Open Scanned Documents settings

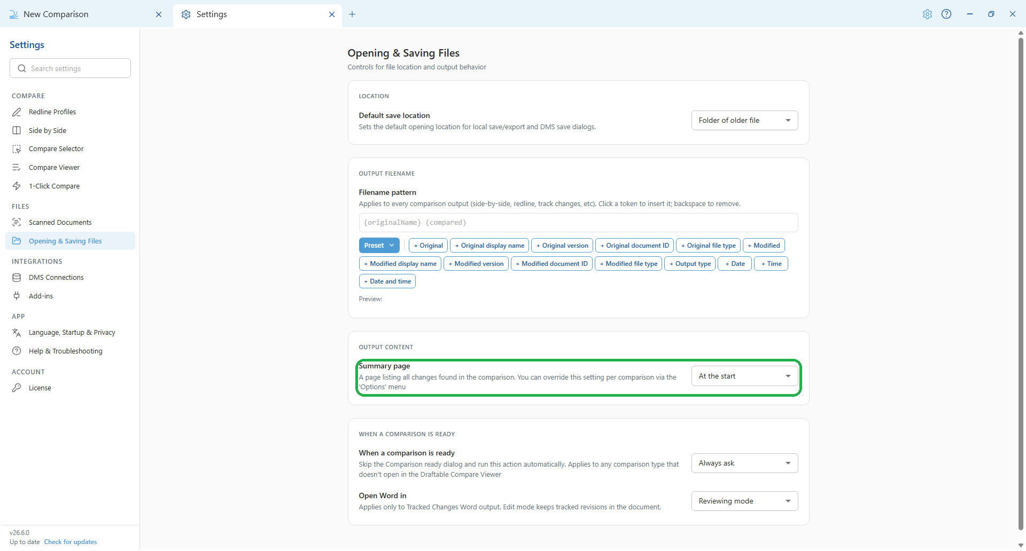[70, 223]
